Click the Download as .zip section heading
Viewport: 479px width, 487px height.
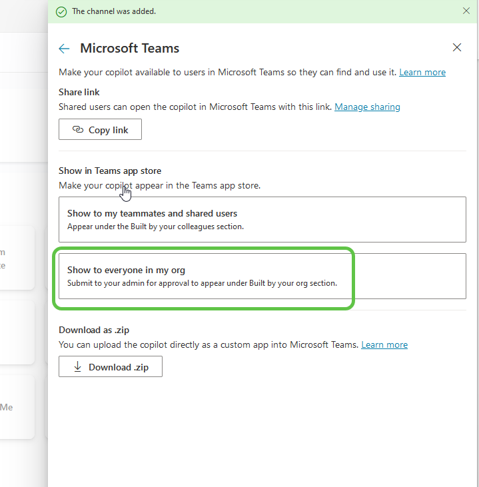[95, 330]
